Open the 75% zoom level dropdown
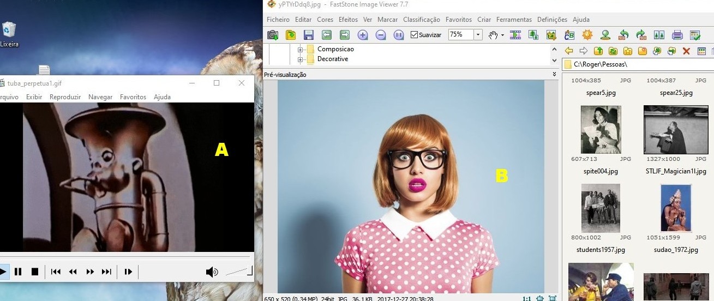This screenshot has height=301, width=714. 478,35
